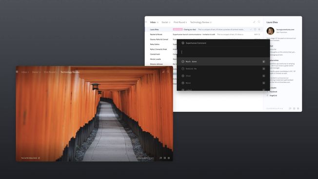318x179 pixels.
Task: Open AngelList link in contact sidebar
Action: (x=273, y=96)
